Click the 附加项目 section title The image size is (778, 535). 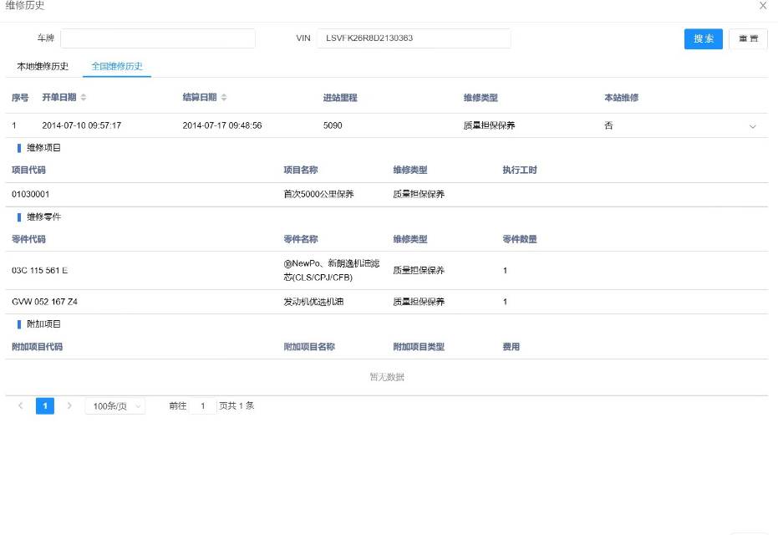pos(43,324)
